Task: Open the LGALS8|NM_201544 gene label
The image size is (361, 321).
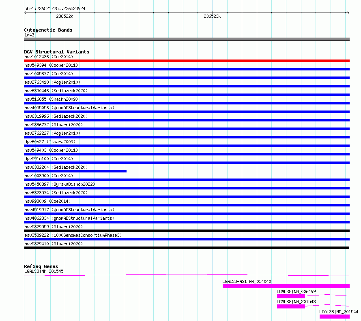Action: point(339,312)
